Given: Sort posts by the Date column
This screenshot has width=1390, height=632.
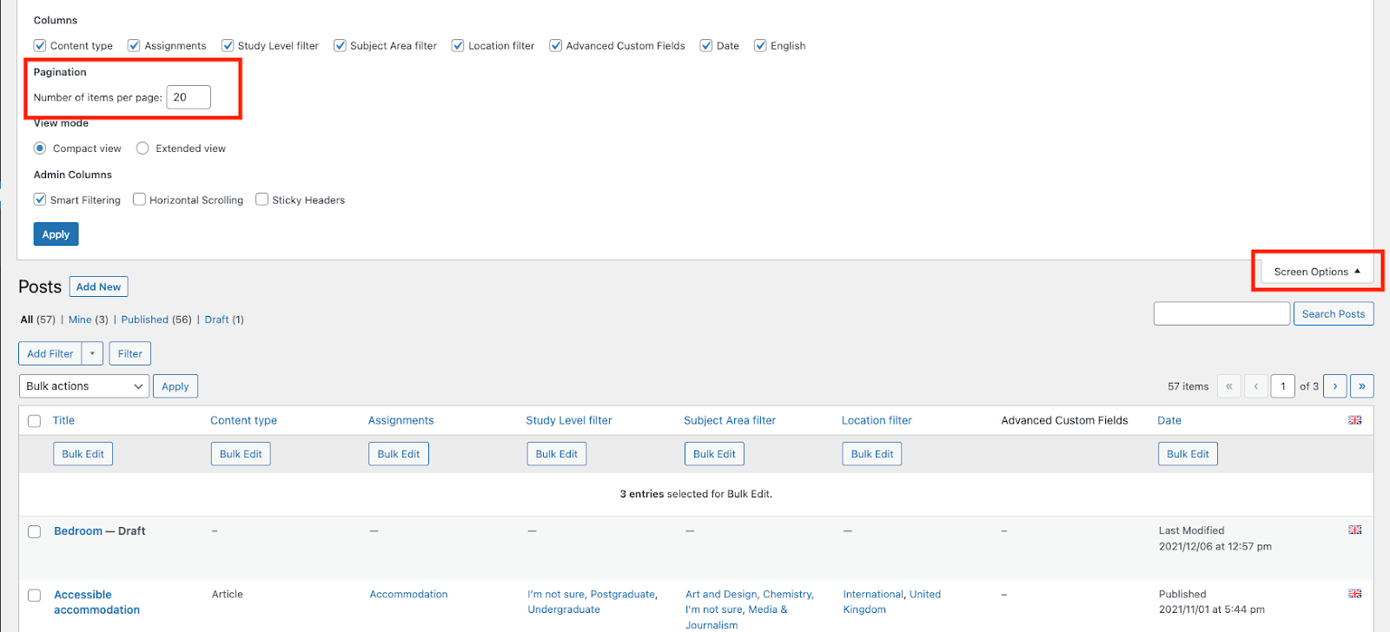Looking at the screenshot, I should pyautogui.click(x=1169, y=420).
